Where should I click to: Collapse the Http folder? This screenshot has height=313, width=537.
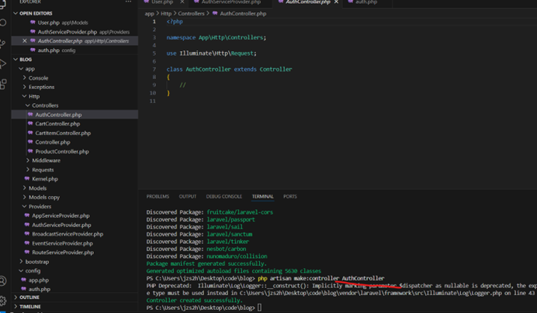coord(75,97)
